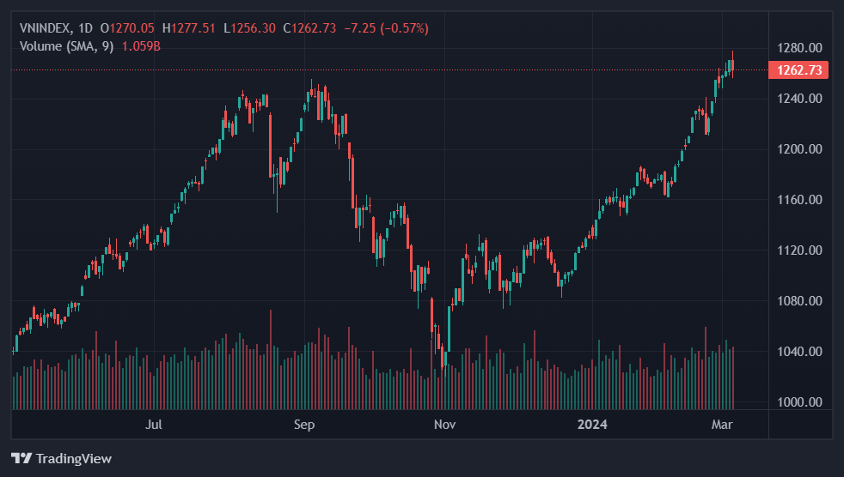Click the 1120.00 price axis label
Screen dimensions: 844x477
[798, 250]
